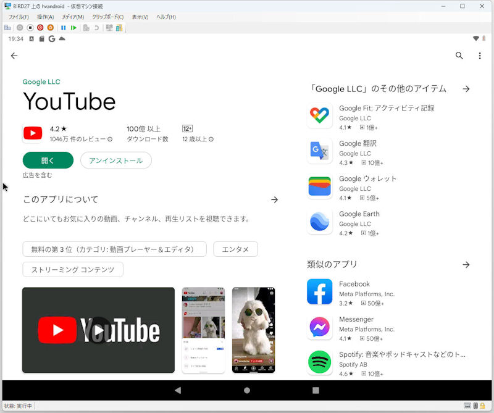Tap the エンタメ chip
The width and height of the screenshot is (494, 413).
tap(236, 249)
